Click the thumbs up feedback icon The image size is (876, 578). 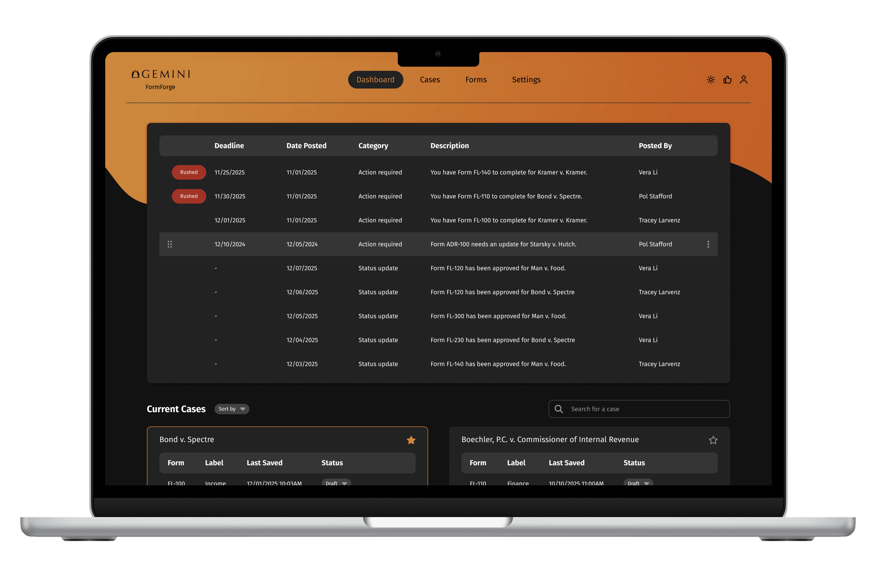[727, 80]
